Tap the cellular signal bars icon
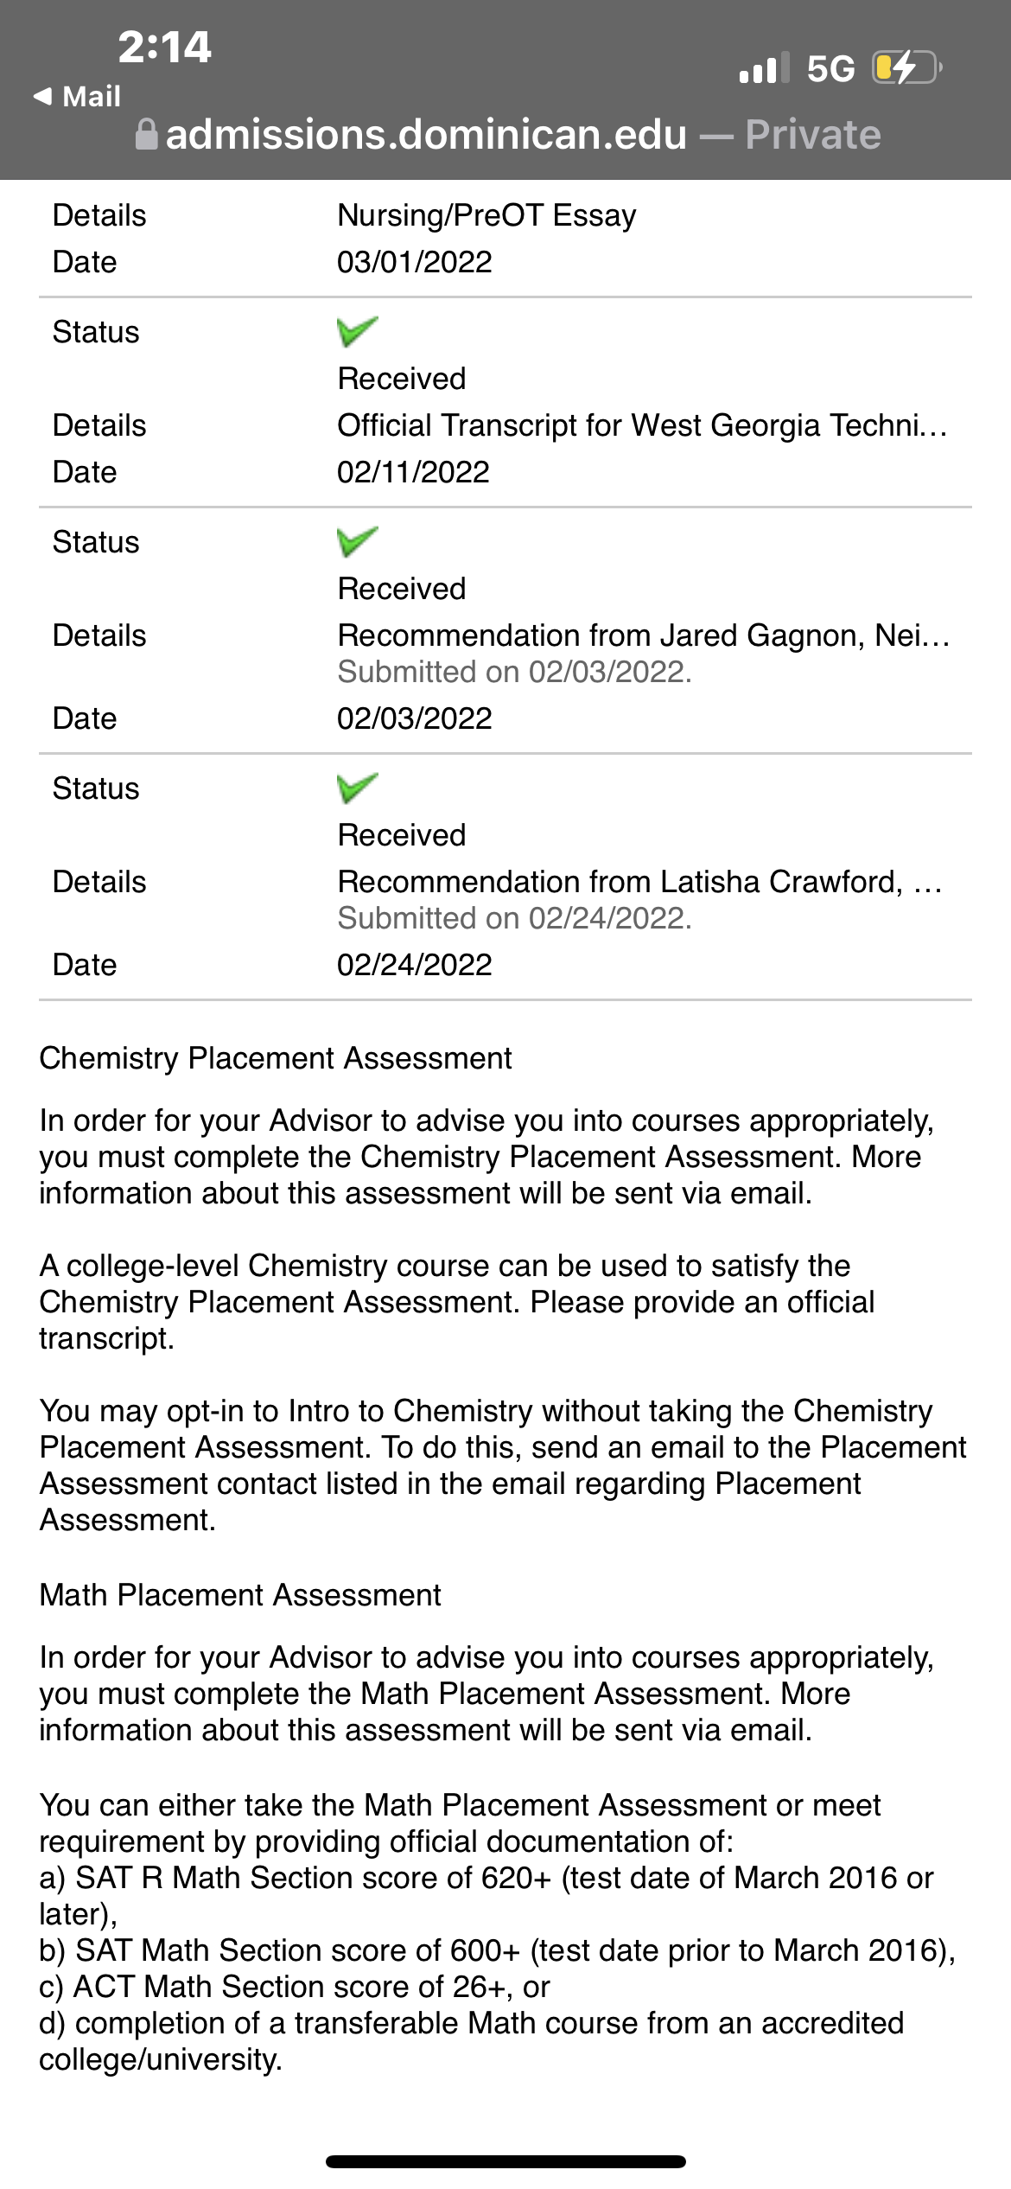Screen dimensions: 1011x2189 (764, 67)
